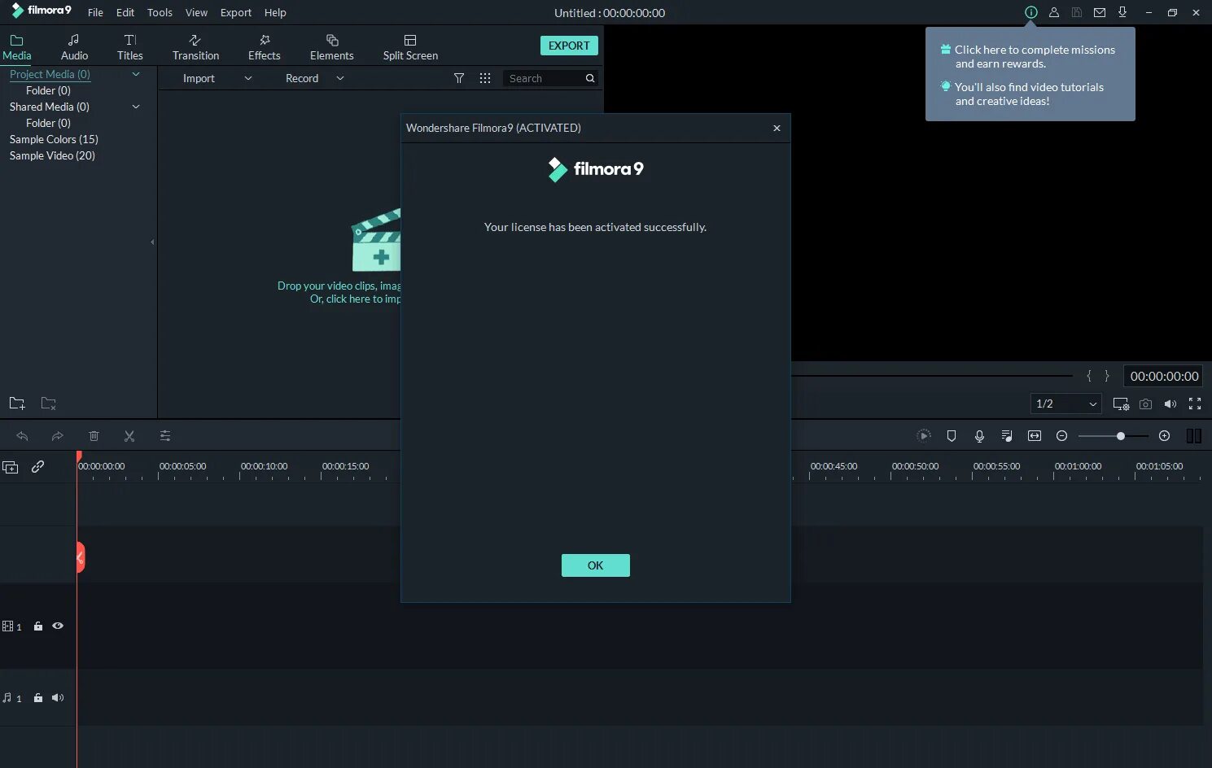
Task: Click the fullscreen preview icon
Action: tap(1195, 404)
